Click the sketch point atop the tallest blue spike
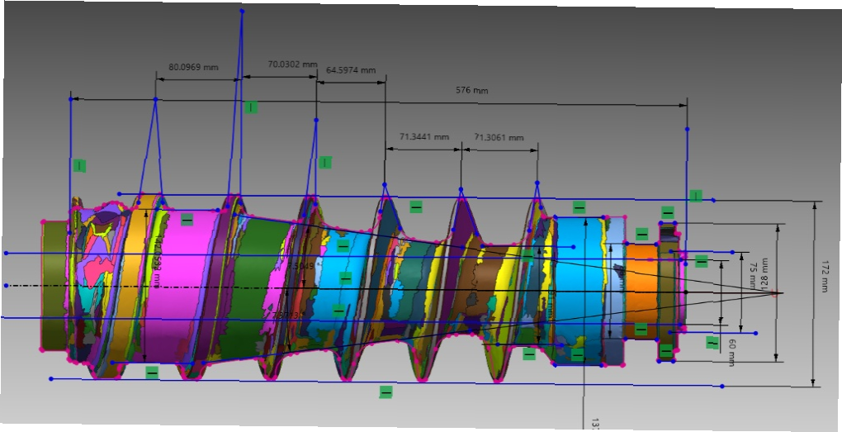842x432 pixels. point(242,12)
